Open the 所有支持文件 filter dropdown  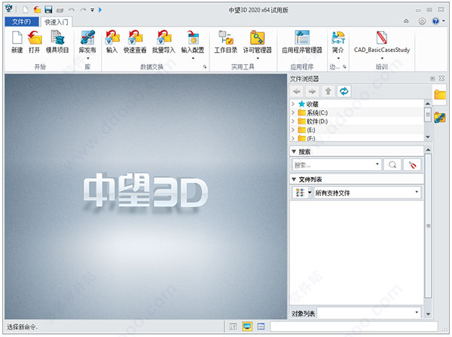click(x=417, y=192)
